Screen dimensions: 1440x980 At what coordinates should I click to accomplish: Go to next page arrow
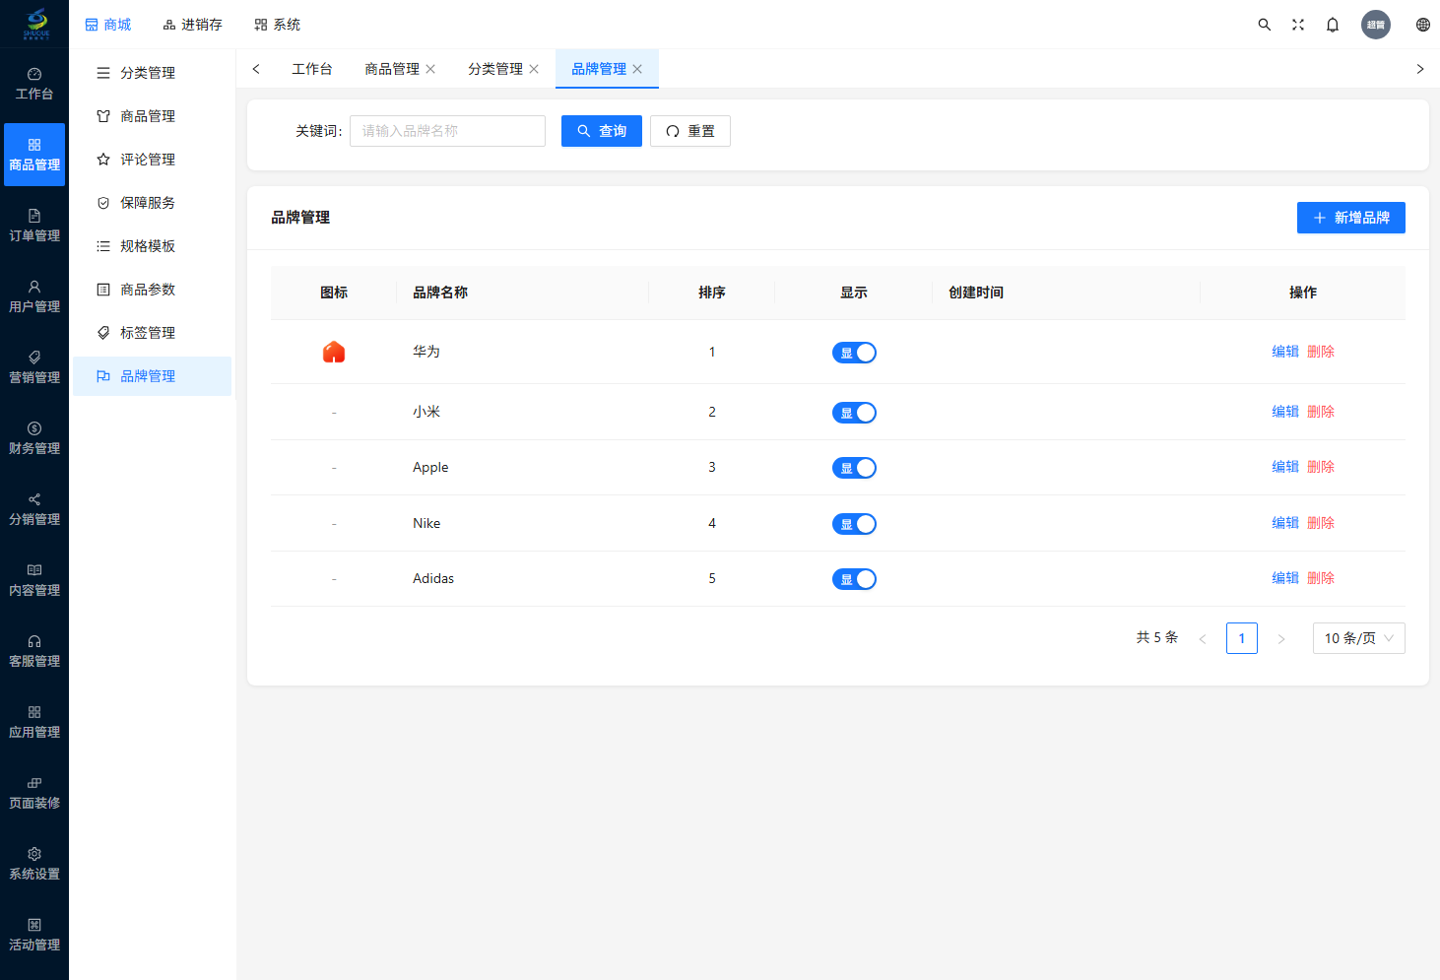pos(1281,638)
